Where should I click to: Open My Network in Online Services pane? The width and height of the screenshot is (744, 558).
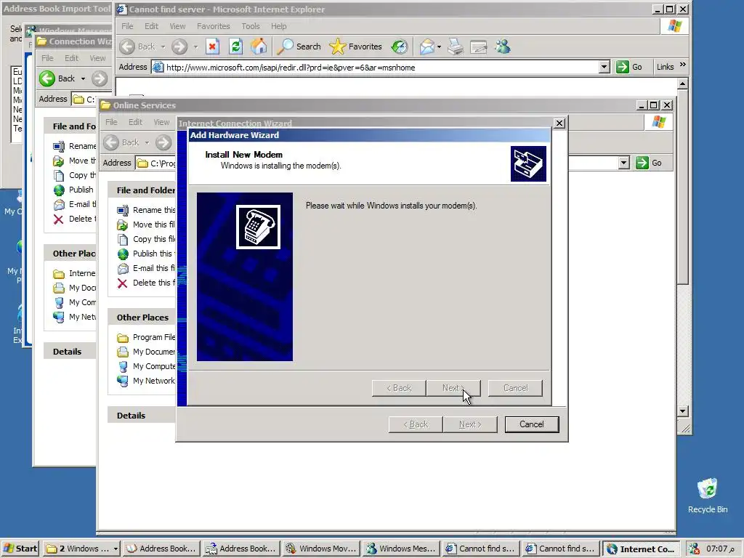[x=145, y=381]
